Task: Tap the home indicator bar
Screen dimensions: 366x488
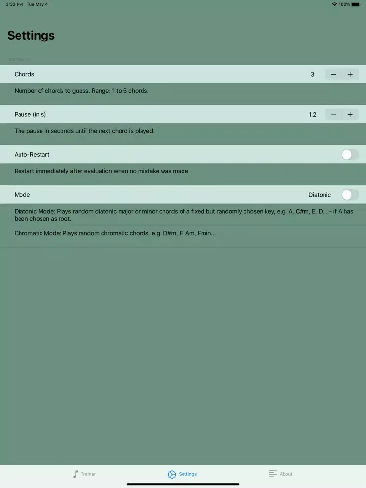Action: 183,484
